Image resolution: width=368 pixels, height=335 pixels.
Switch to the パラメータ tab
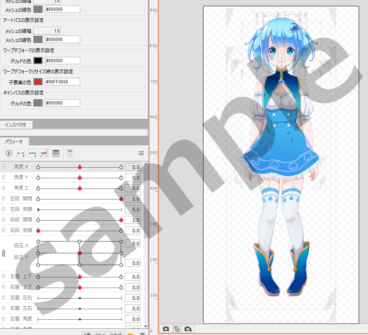coord(14,142)
